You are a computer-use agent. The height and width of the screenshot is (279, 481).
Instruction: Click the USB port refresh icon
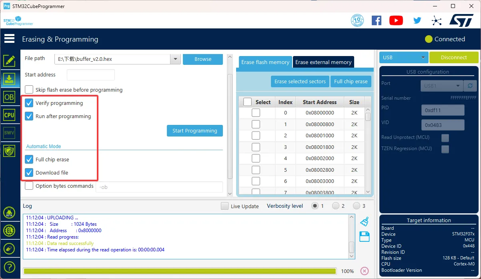click(x=470, y=86)
